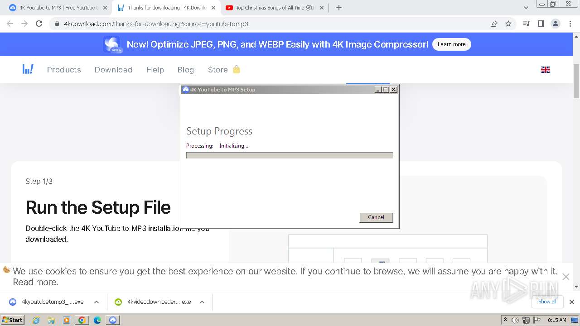Click the 4K YouTube to MP3 taskbar icon
This screenshot has width=580, height=326.
coord(113,320)
